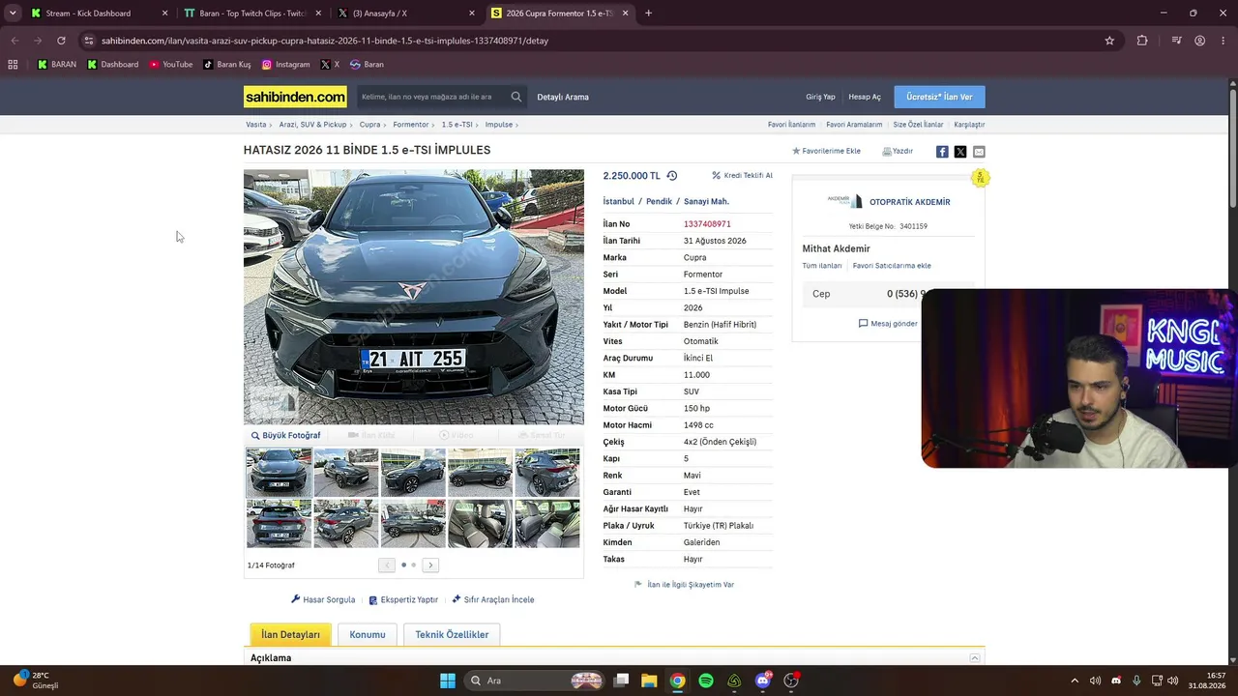
Task: Click the Hesap Aç link
Action: (865, 97)
